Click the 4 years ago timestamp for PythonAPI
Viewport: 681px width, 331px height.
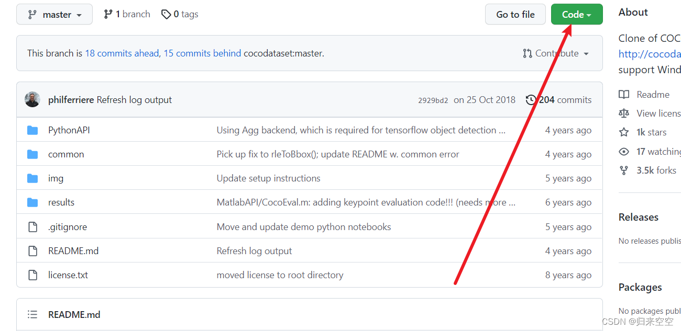pyautogui.click(x=568, y=130)
